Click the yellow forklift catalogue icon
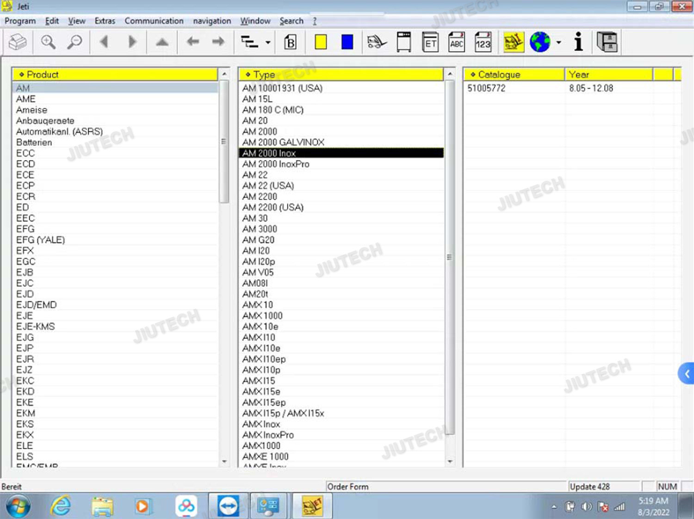Viewport: 694px width, 519px height. pyautogui.click(x=514, y=42)
